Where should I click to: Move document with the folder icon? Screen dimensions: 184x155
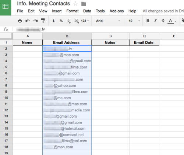click(x=84, y=4)
